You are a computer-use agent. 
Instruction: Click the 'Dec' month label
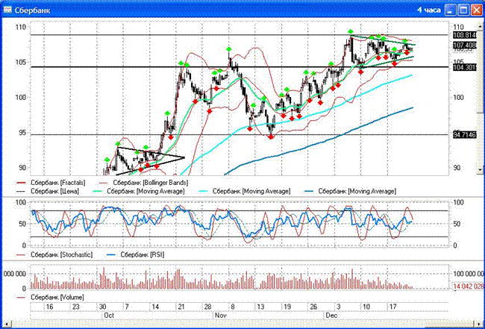click(331, 315)
